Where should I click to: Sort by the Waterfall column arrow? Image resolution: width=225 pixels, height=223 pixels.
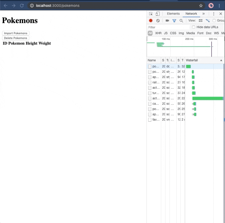(221, 60)
